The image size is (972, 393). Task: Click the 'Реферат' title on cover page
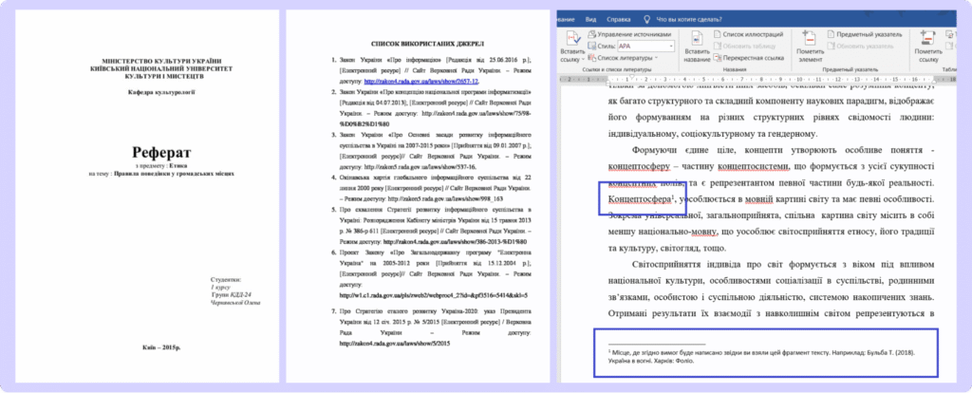pyautogui.click(x=161, y=152)
